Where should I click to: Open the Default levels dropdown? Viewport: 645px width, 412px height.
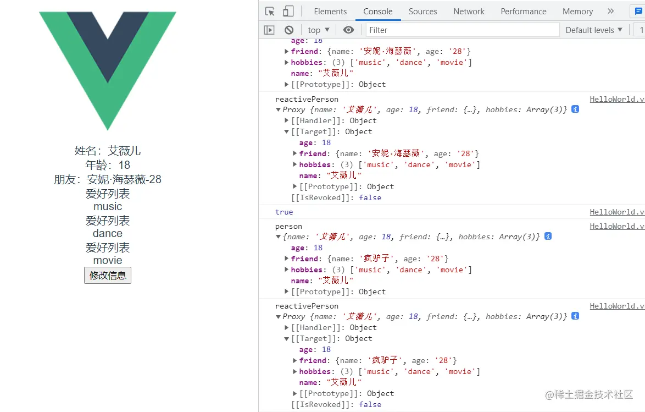click(593, 30)
